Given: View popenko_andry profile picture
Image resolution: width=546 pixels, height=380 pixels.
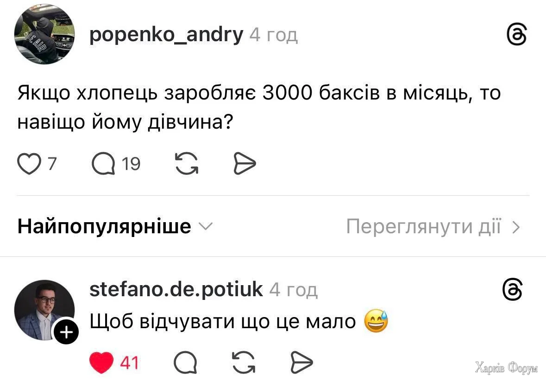Looking at the screenshot, I should (x=44, y=34).
